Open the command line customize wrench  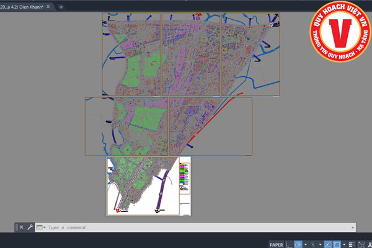tap(30, 228)
